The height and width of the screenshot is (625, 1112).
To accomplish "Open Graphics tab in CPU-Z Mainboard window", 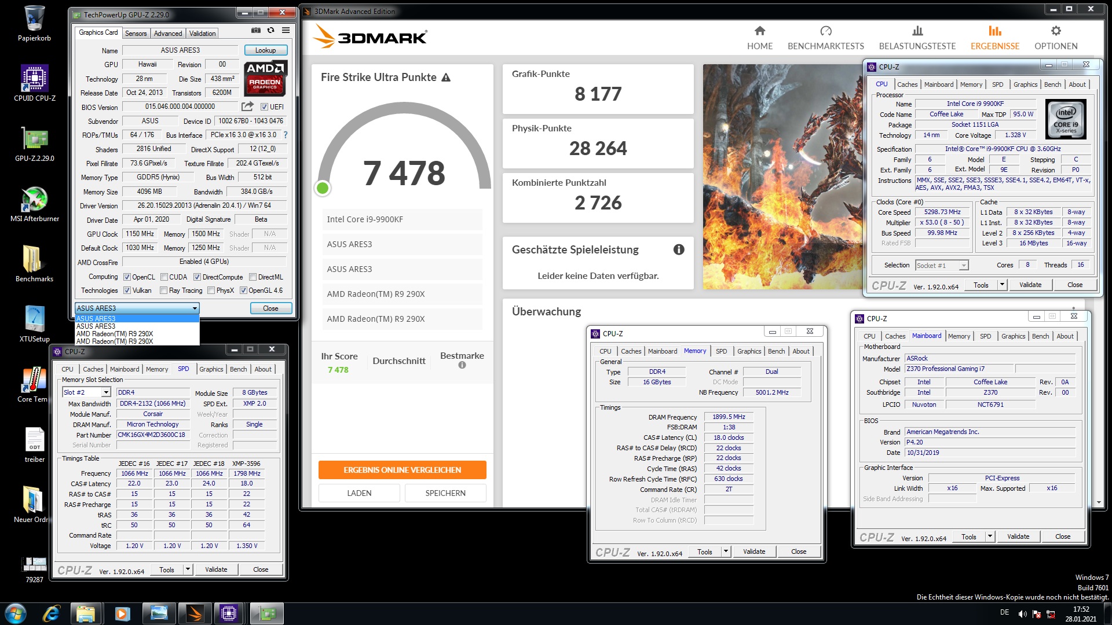I will [1013, 336].
